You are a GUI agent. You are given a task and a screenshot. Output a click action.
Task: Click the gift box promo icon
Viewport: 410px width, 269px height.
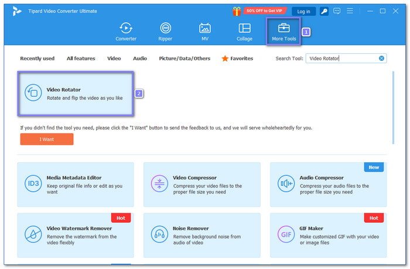[237, 11]
